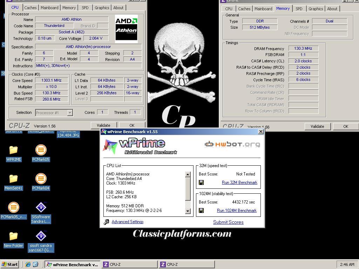Open sisoft sandra san1667 desktop icon
The height and width of the screenshot is (269, 359).
pyautogui.click(x=41, y=242)
